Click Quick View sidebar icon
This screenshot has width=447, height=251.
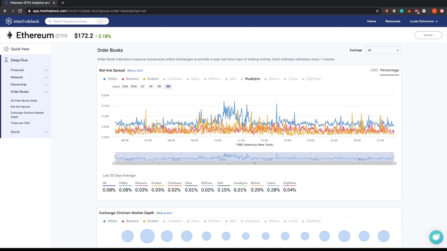pyautogui.click(x=6, y=49)
